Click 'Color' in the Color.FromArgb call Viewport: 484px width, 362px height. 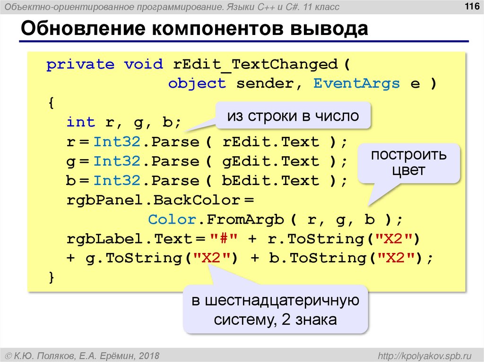172,219
